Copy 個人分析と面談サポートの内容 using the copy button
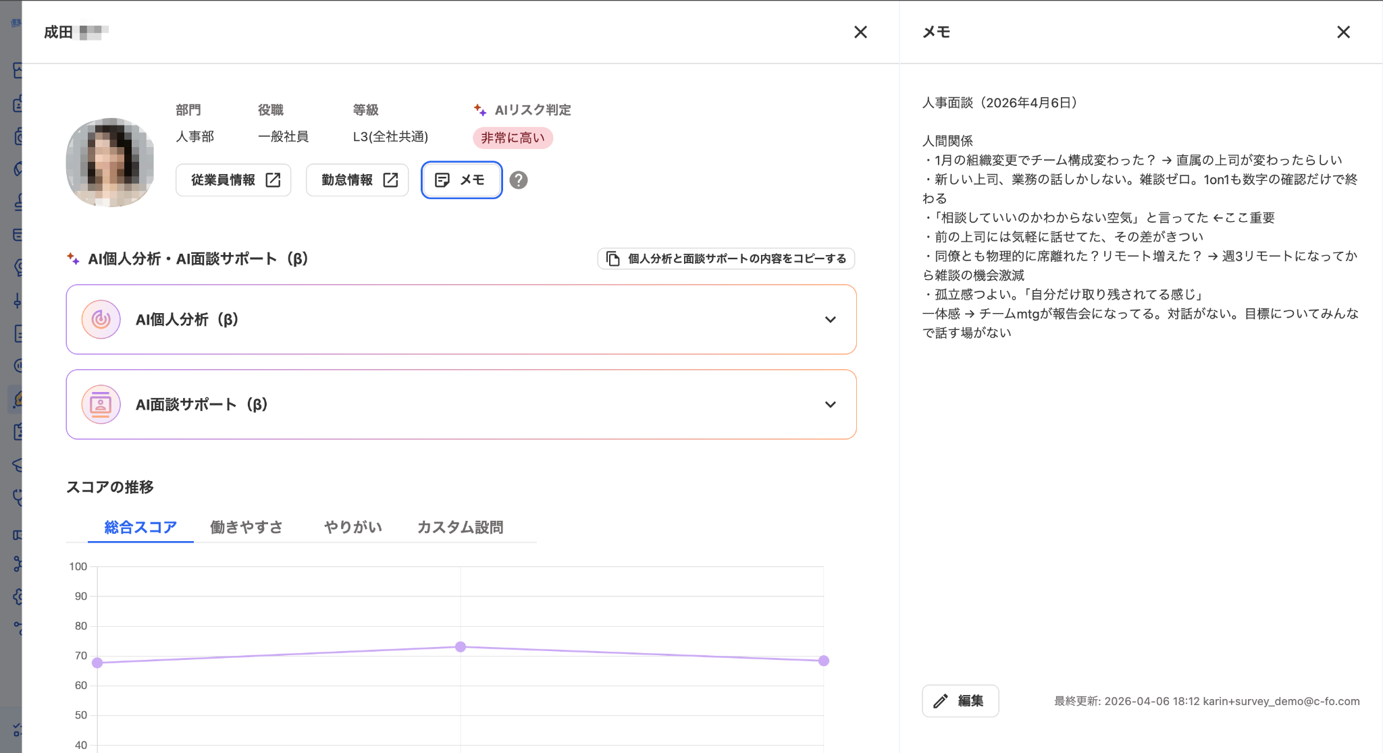The height and width of the screenshot is (753, 1383). click(x=726, y=258)
